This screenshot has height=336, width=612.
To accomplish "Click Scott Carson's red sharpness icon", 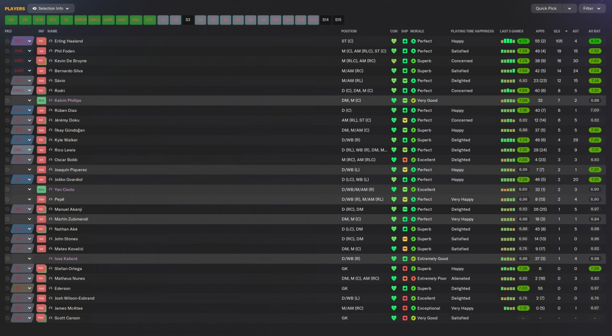I will [x=405, y=318].
